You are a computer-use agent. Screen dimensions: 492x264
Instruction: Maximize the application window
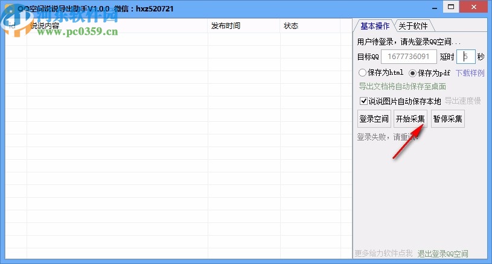[451, 7]
